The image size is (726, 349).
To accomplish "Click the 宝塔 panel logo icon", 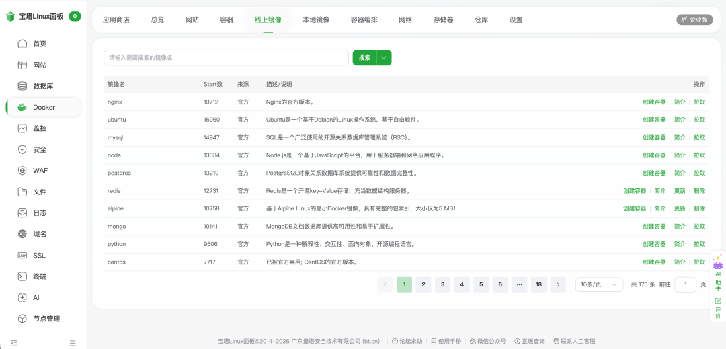I will click(x=10, y=17).
